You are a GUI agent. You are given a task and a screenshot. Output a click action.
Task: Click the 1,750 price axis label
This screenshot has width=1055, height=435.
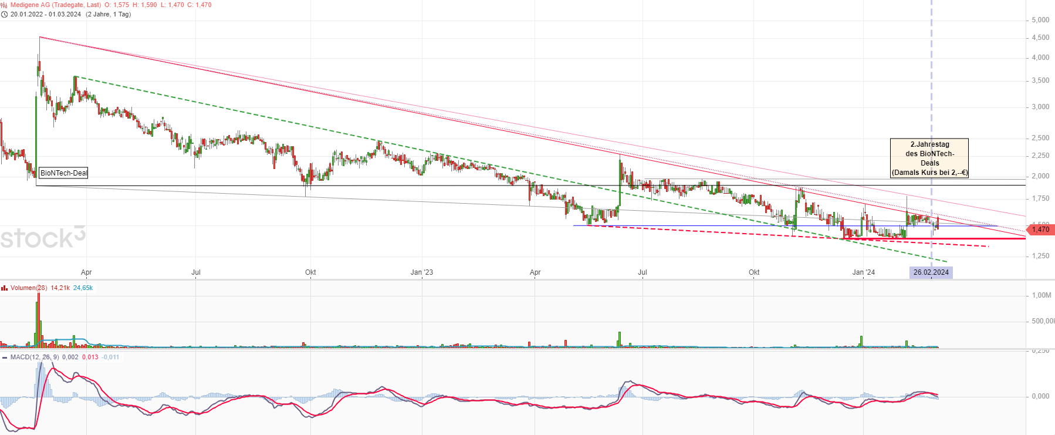point(1040,198)
